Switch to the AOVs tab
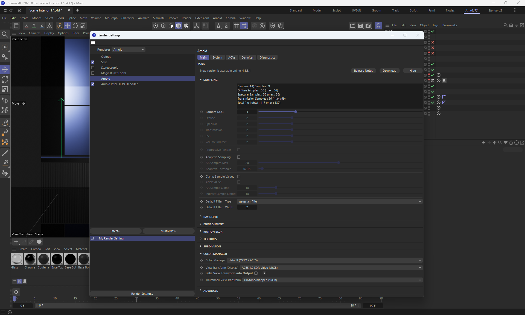525x315 pixels. 232,57
